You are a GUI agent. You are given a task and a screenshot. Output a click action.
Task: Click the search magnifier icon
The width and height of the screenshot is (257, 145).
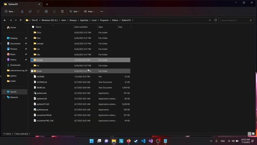click(251, 21)
